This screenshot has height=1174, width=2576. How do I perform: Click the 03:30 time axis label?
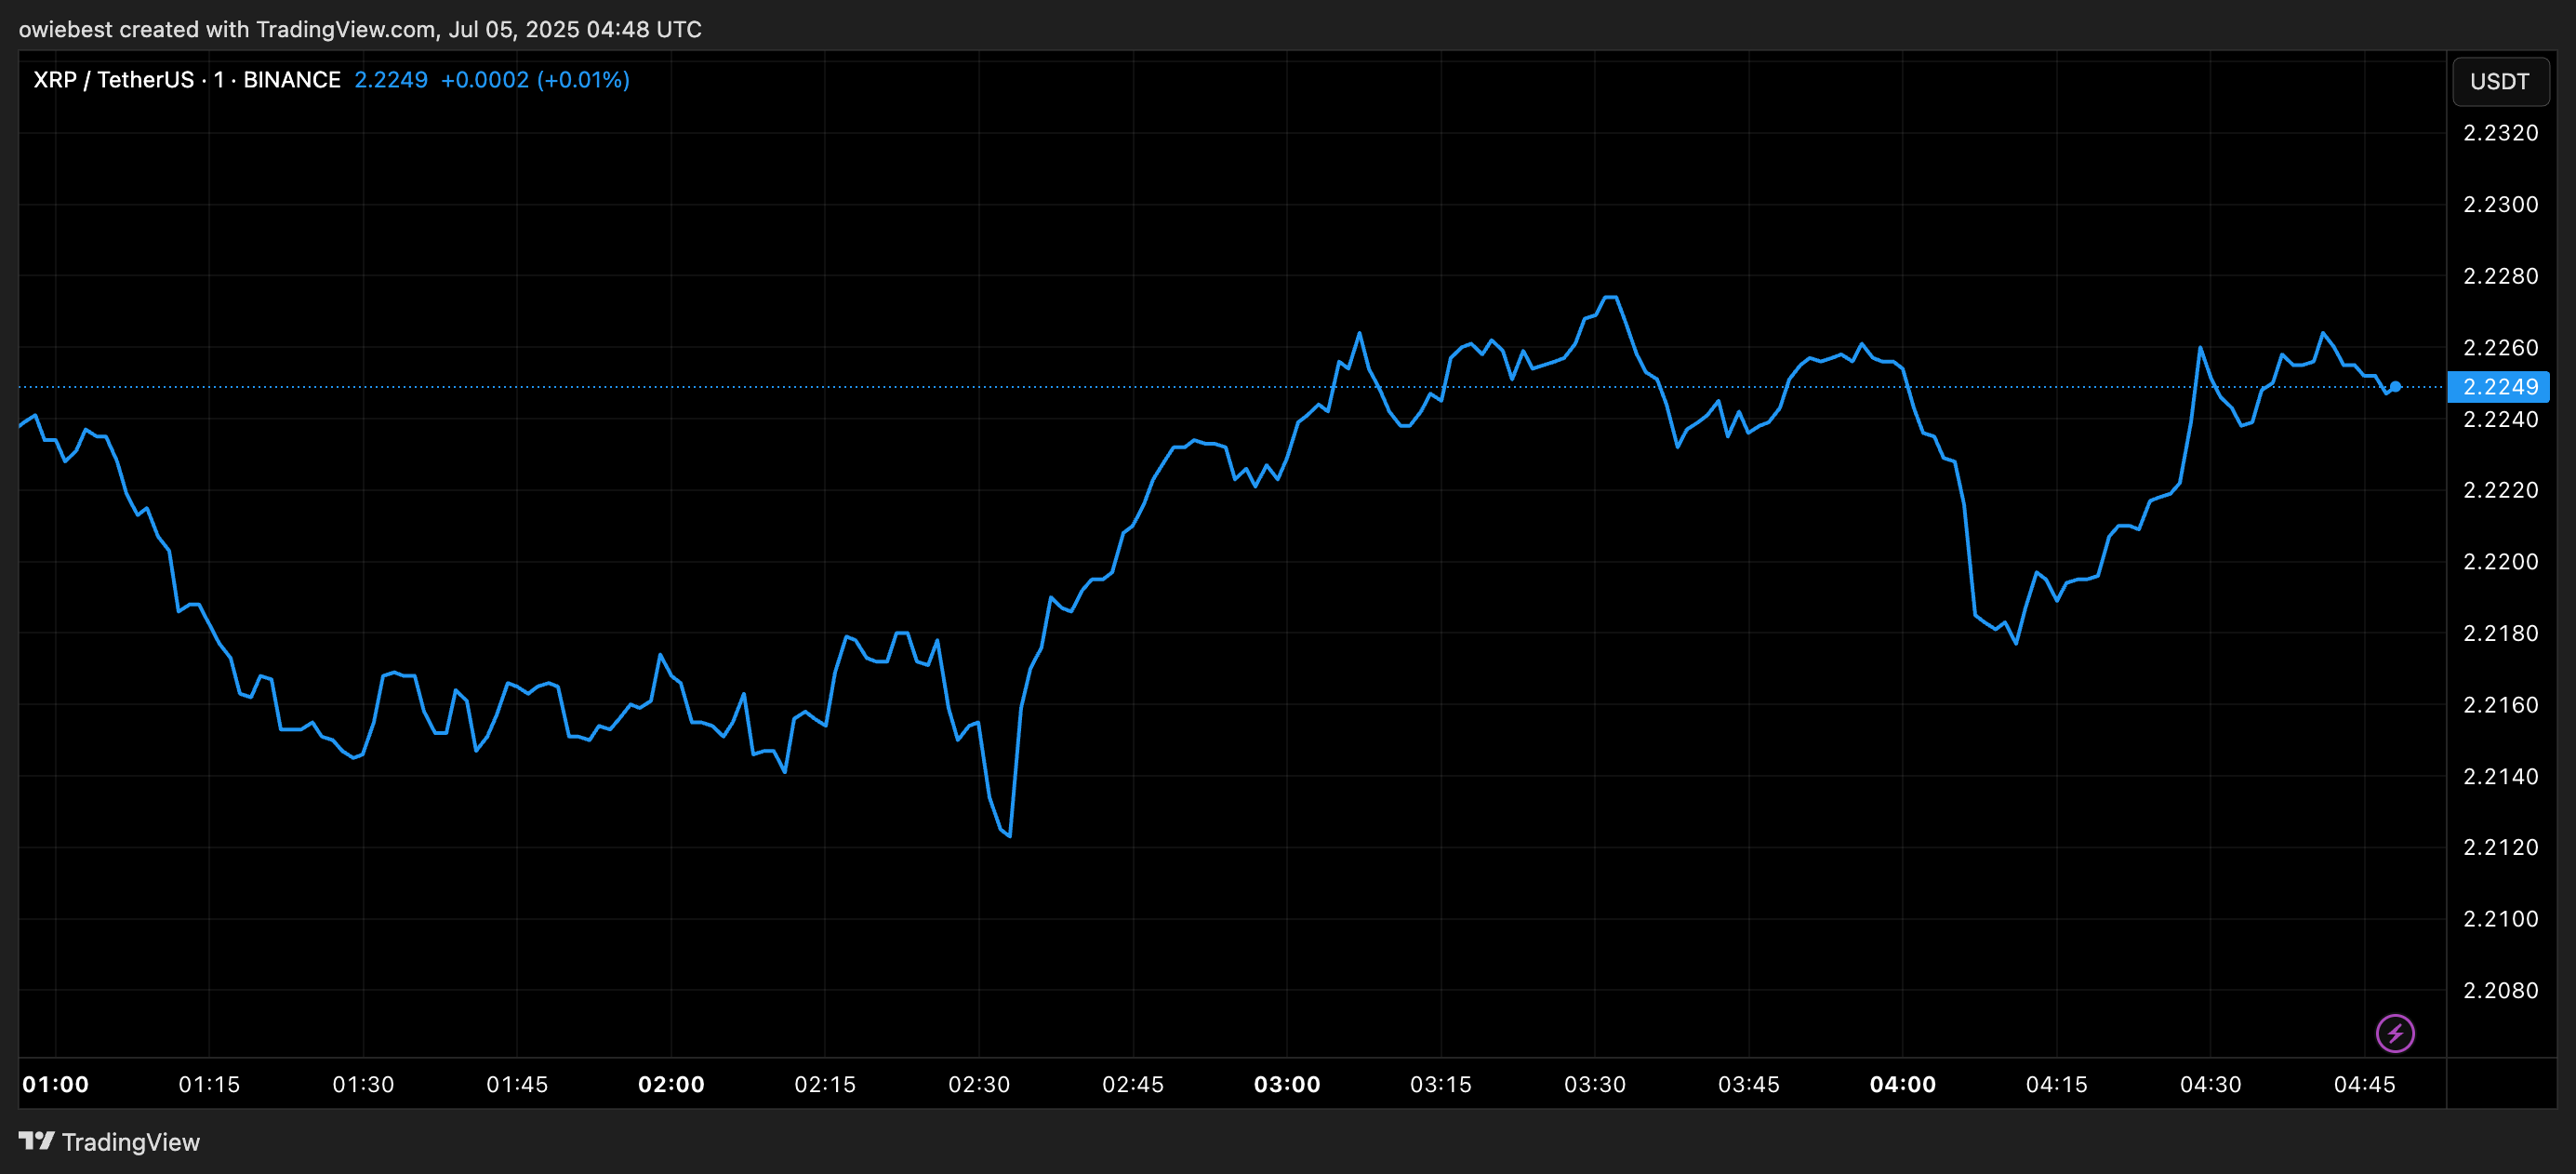click(x=1595, y=1084)
